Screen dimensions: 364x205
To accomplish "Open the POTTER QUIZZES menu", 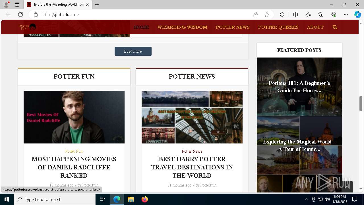I will click(278, 27).
